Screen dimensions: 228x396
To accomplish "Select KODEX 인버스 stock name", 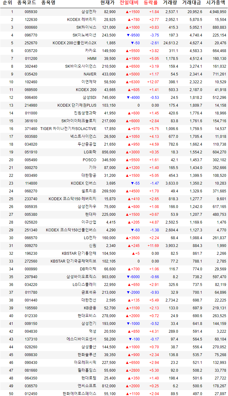I will 84,183.
